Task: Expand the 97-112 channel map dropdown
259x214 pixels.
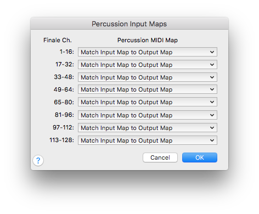Action: pos(148,128)
